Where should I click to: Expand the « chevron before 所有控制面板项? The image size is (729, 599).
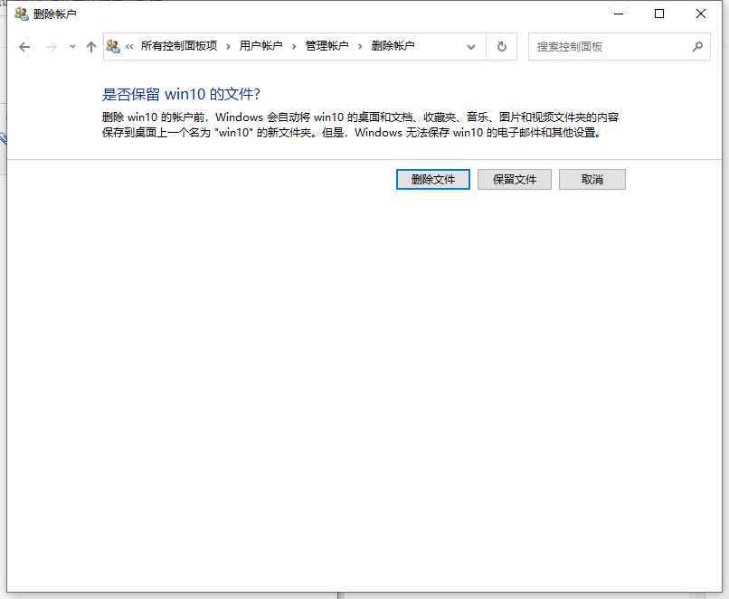click(x=128, y=46)
